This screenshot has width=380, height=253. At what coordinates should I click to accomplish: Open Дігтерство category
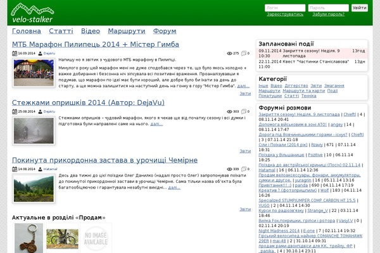pos(296,86)
